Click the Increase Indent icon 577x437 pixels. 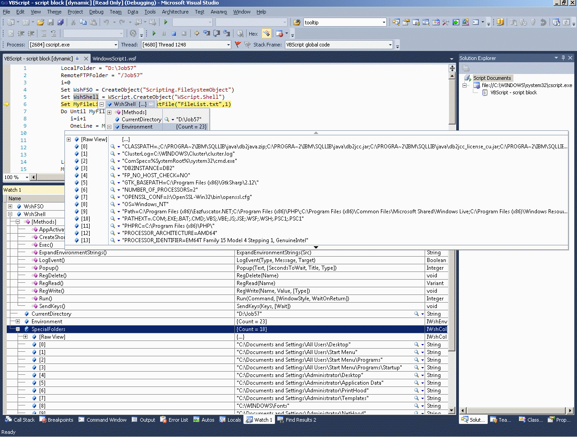(31, 33)
